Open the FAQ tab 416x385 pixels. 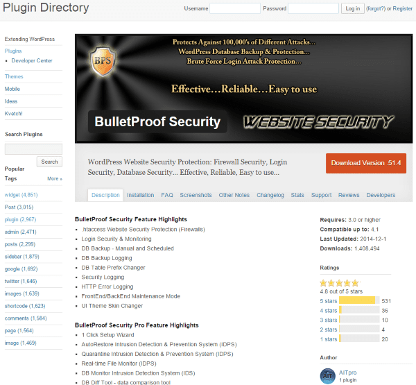167,195
